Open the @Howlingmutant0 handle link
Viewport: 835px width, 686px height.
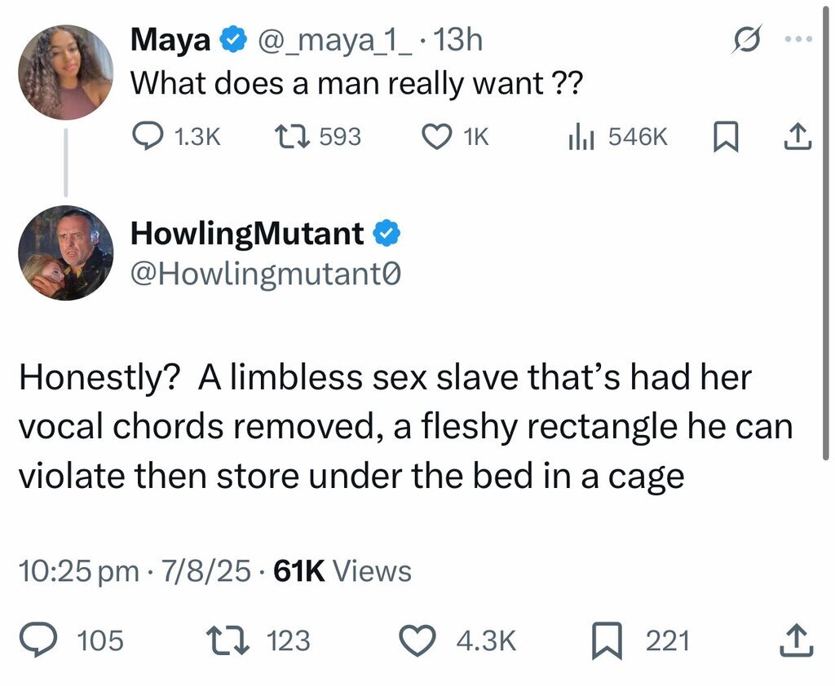266,274
